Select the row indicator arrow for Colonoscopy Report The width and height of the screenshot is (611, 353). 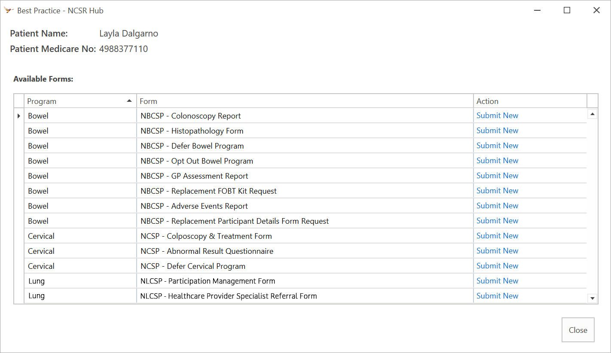pos(19,116)
